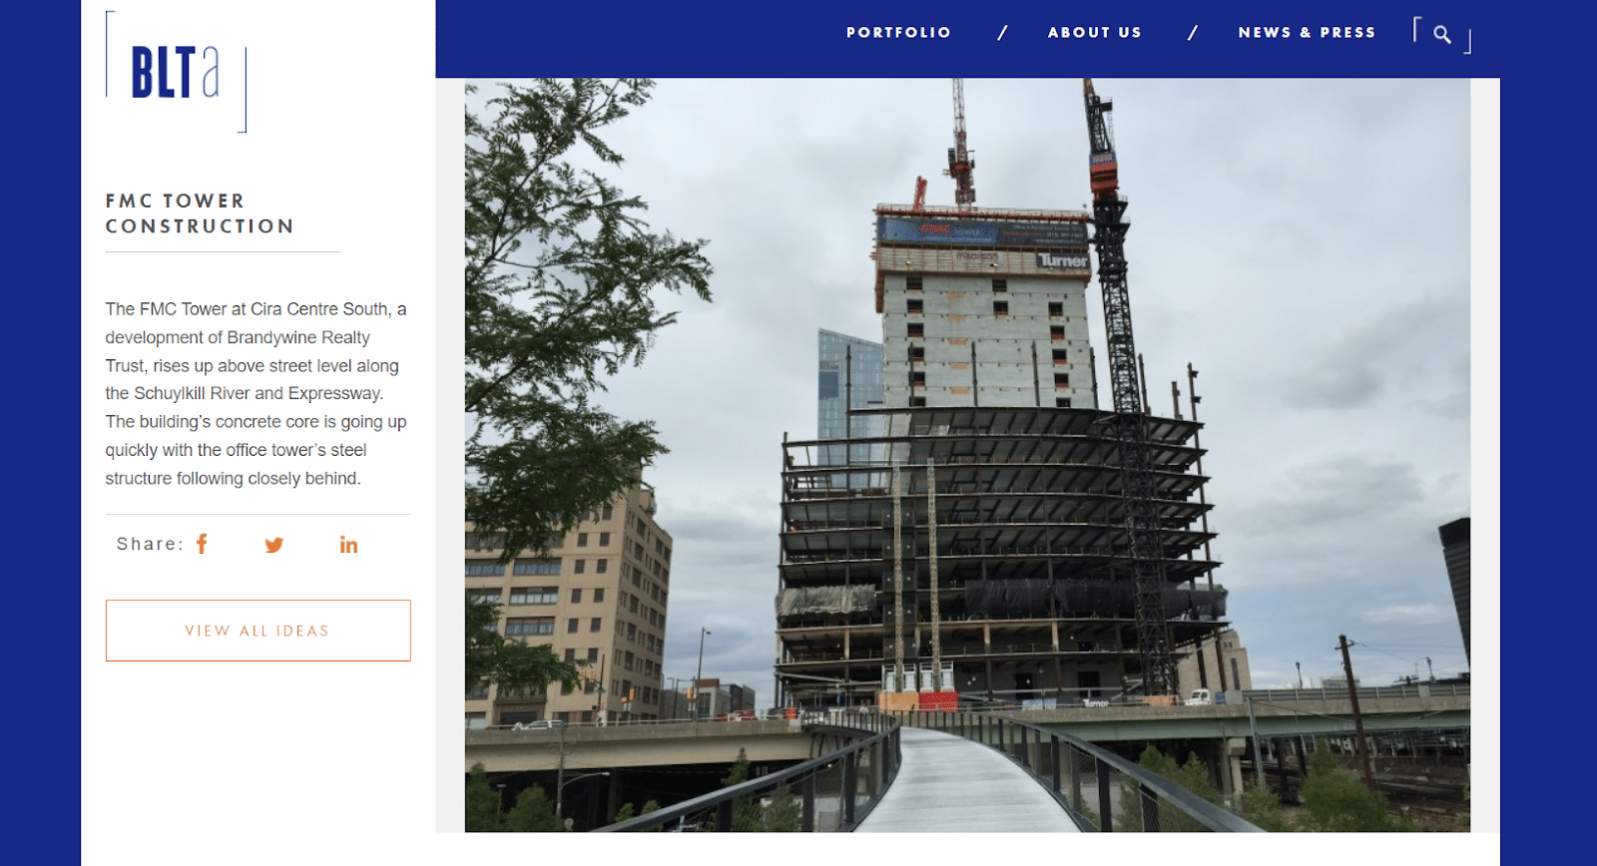This screenshot has height=866, width=1597.
Task: Click the BLTa logo
Action: (x=176, y=72)
